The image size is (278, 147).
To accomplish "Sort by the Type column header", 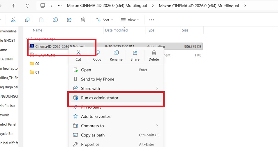I will [x=151, y=30].
